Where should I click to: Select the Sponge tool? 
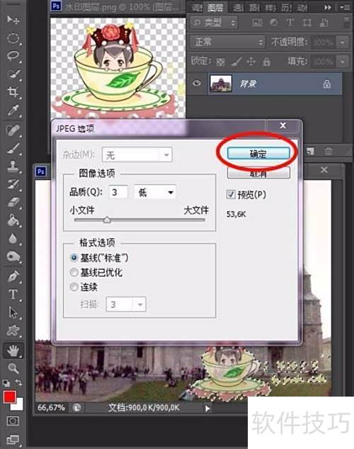pyautogui.click(x=13, y=256)
